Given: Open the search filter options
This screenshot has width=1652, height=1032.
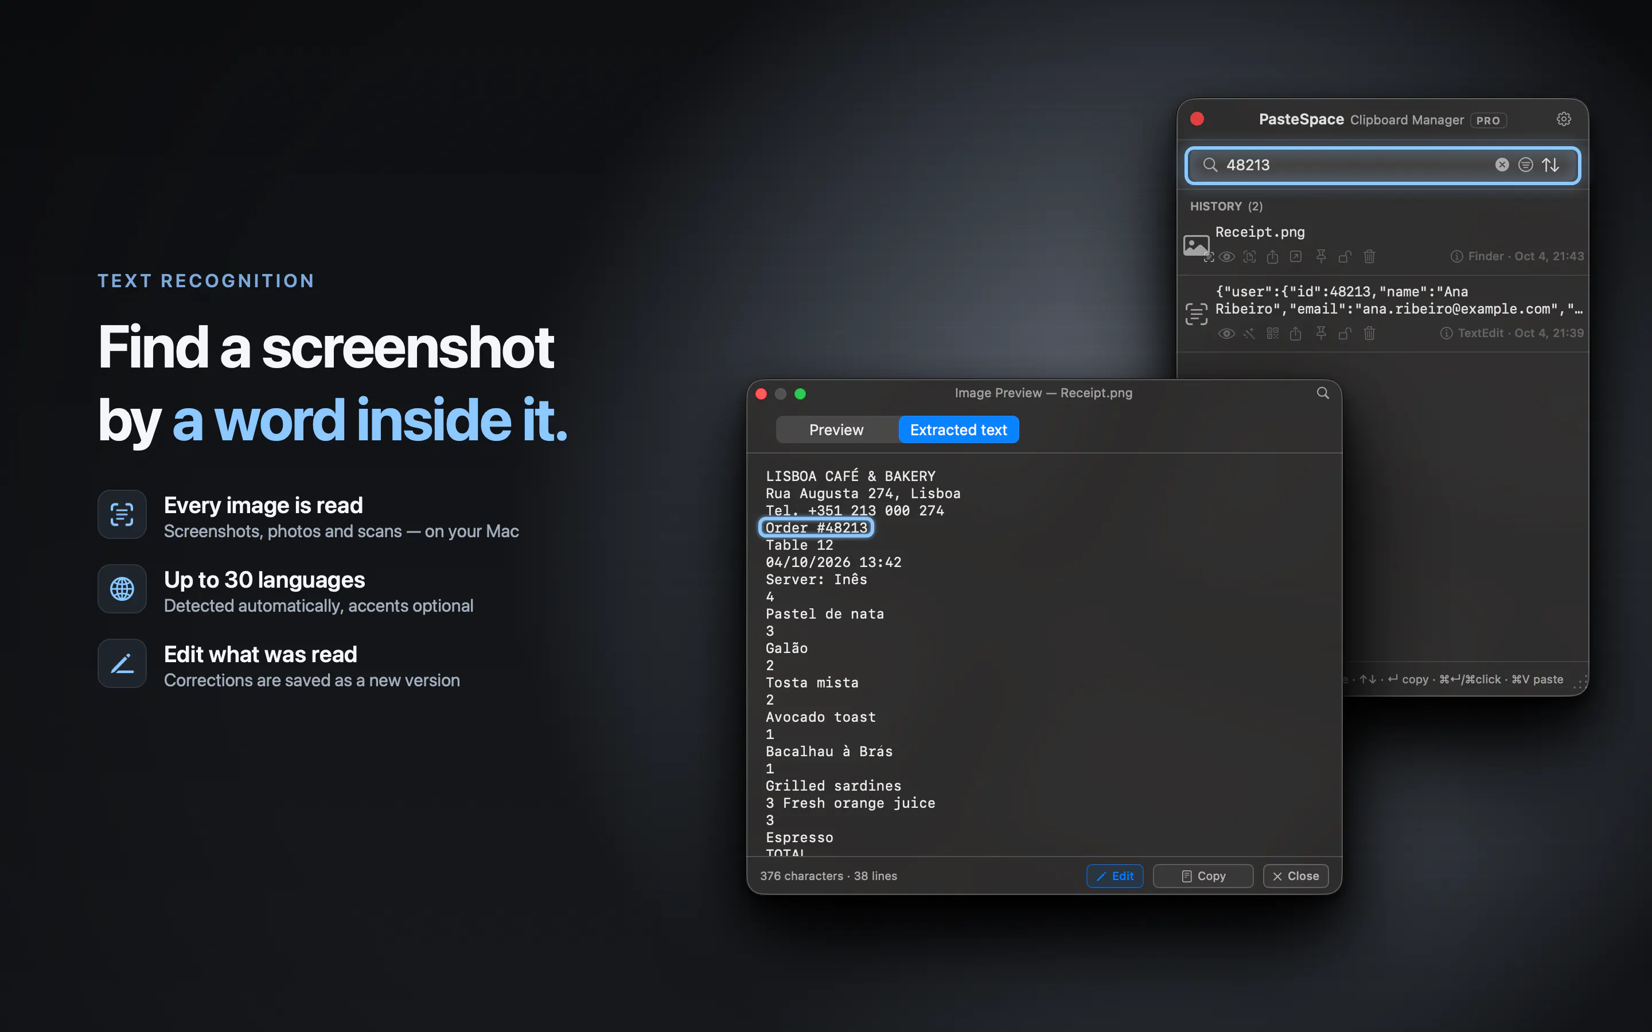Looking at the screenshot, I should 1525,165.
